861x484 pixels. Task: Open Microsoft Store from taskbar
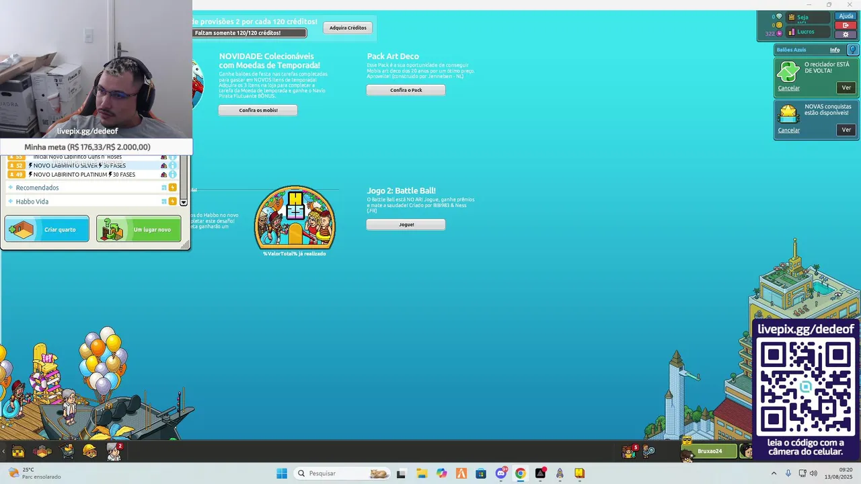pos(480,473)
